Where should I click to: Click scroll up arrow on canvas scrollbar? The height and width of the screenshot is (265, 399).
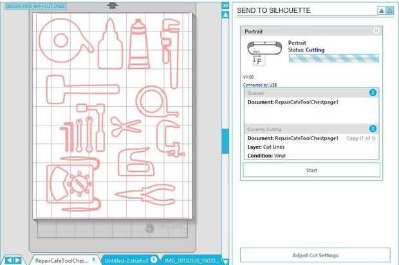[225, 15]
